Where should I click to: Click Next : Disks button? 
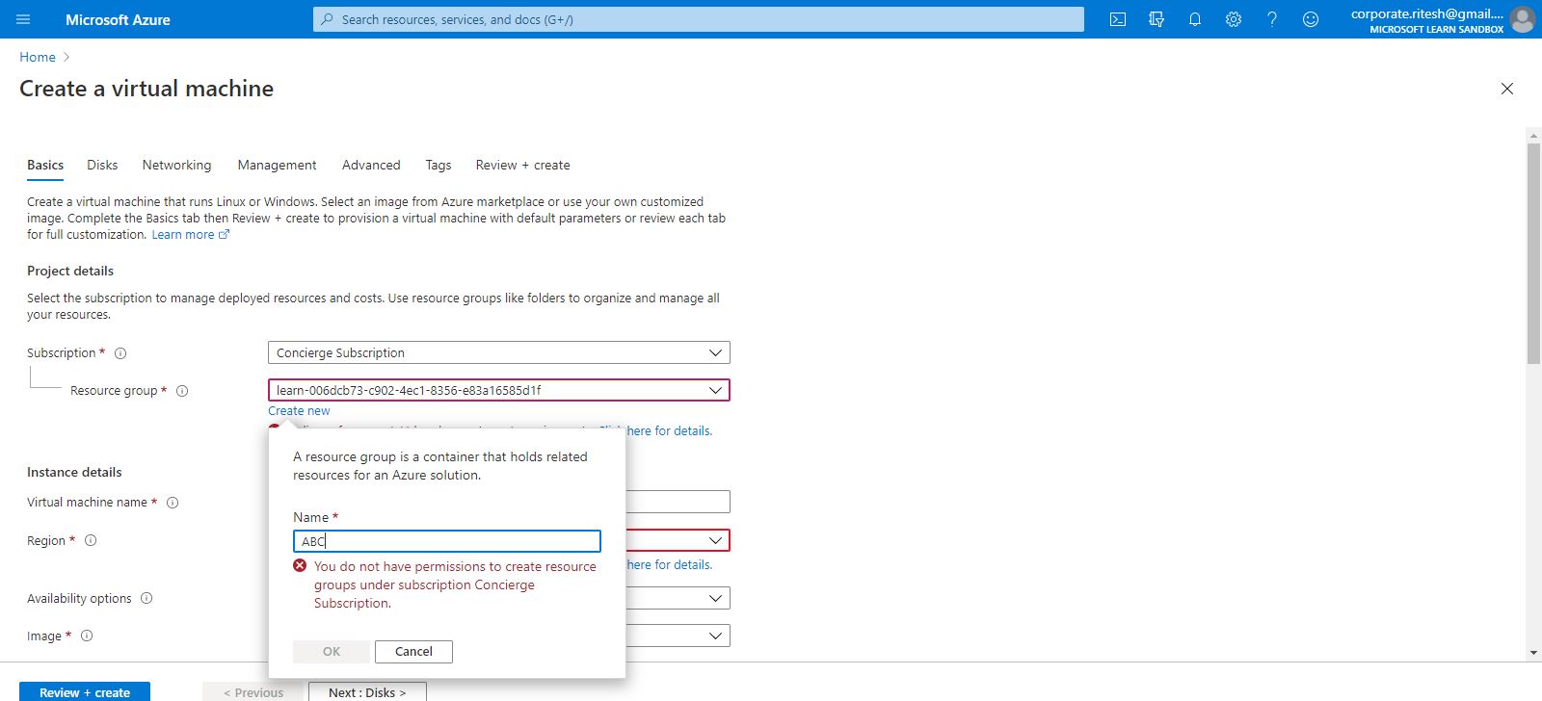[367, 691]
